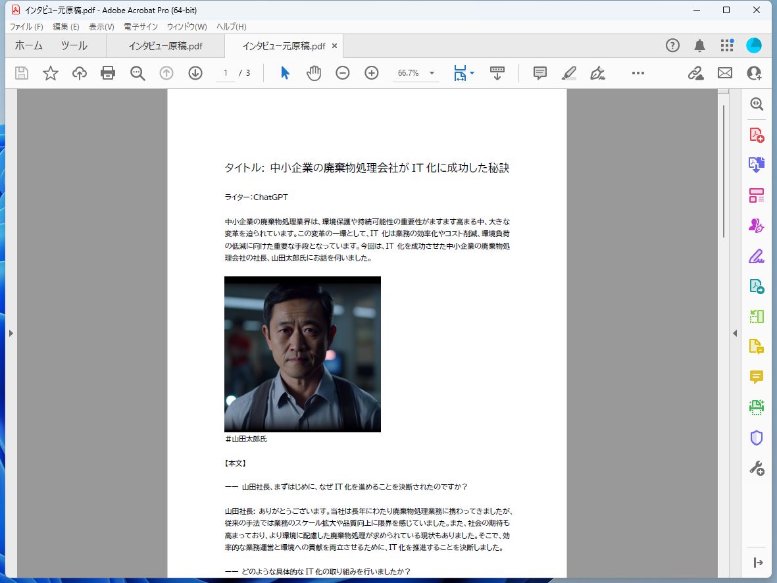Mark the document as favorite with the star
This screenshot has height=583, width=777.
[50, 73]
